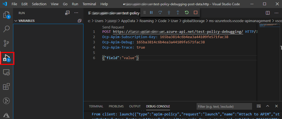Screen dimensions: 282x119
Task: Open the Azure view icon
Action: [6, 115]
